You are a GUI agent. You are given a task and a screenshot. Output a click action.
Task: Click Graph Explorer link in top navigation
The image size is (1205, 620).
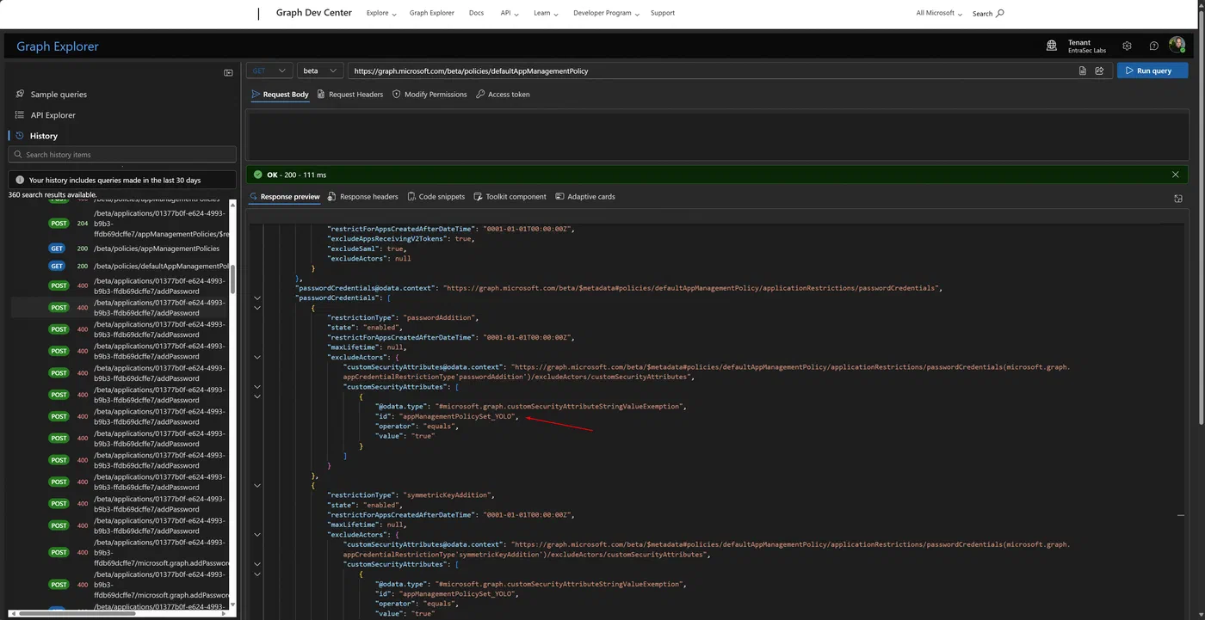[431, 13]
